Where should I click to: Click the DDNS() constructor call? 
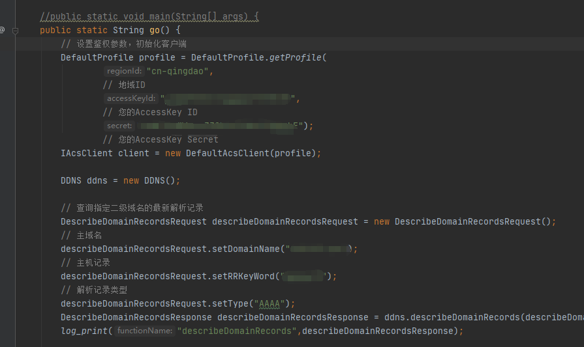pos(159,181)
